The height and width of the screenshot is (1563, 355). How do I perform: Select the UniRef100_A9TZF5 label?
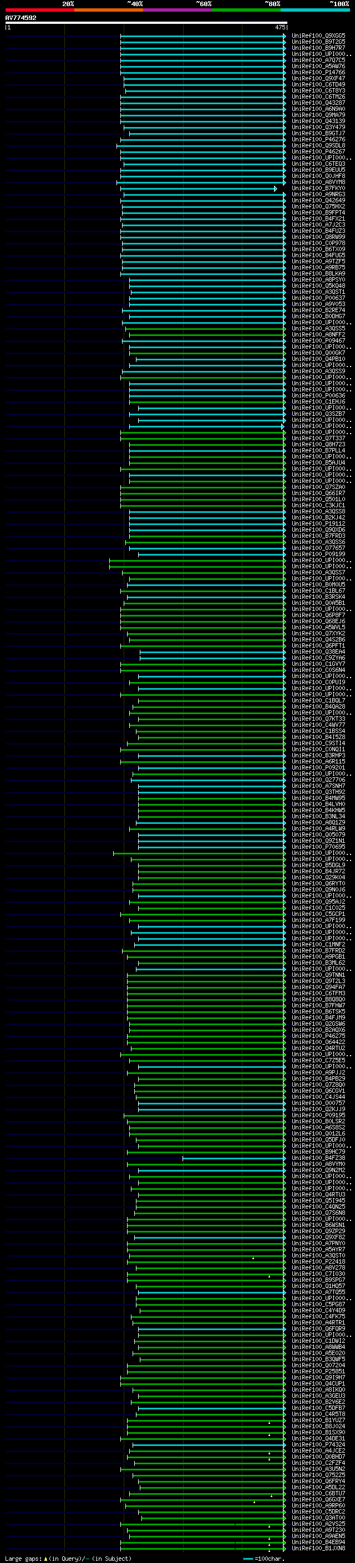[318, 262]
